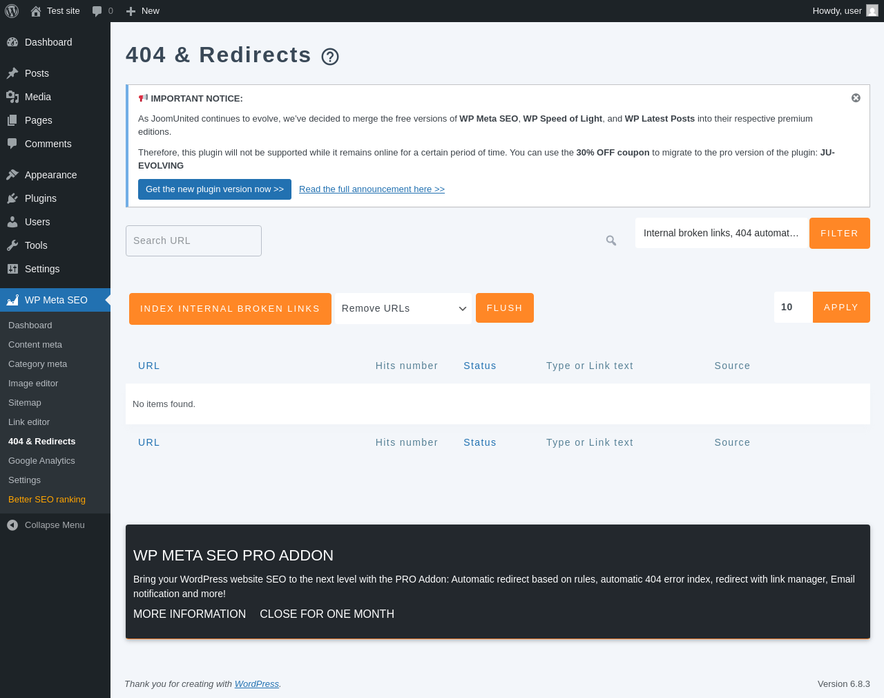Click in the Search URL field

point(193,240)
